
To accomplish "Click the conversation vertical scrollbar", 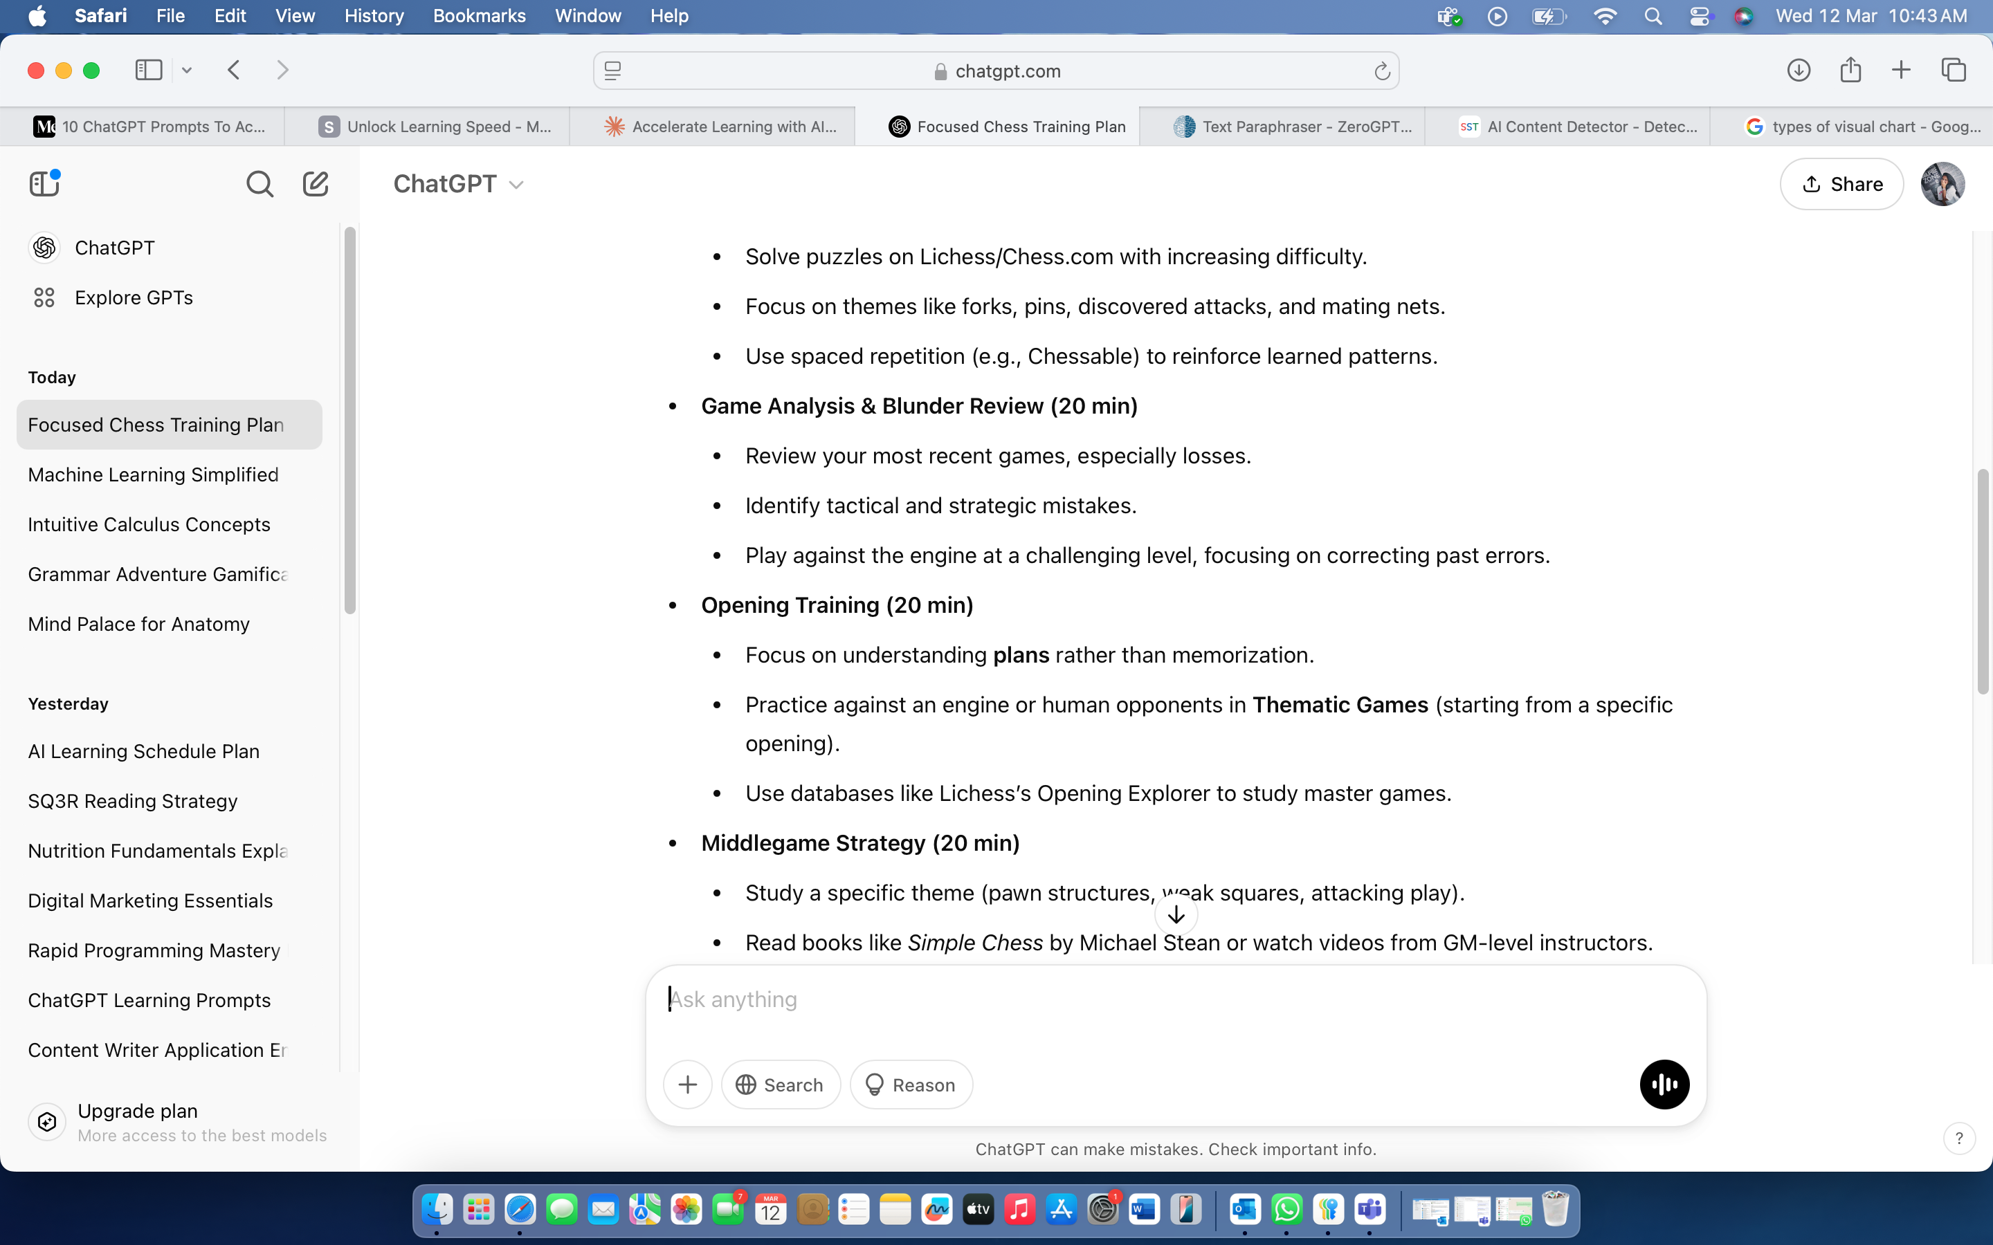I will coord(1983,581).
